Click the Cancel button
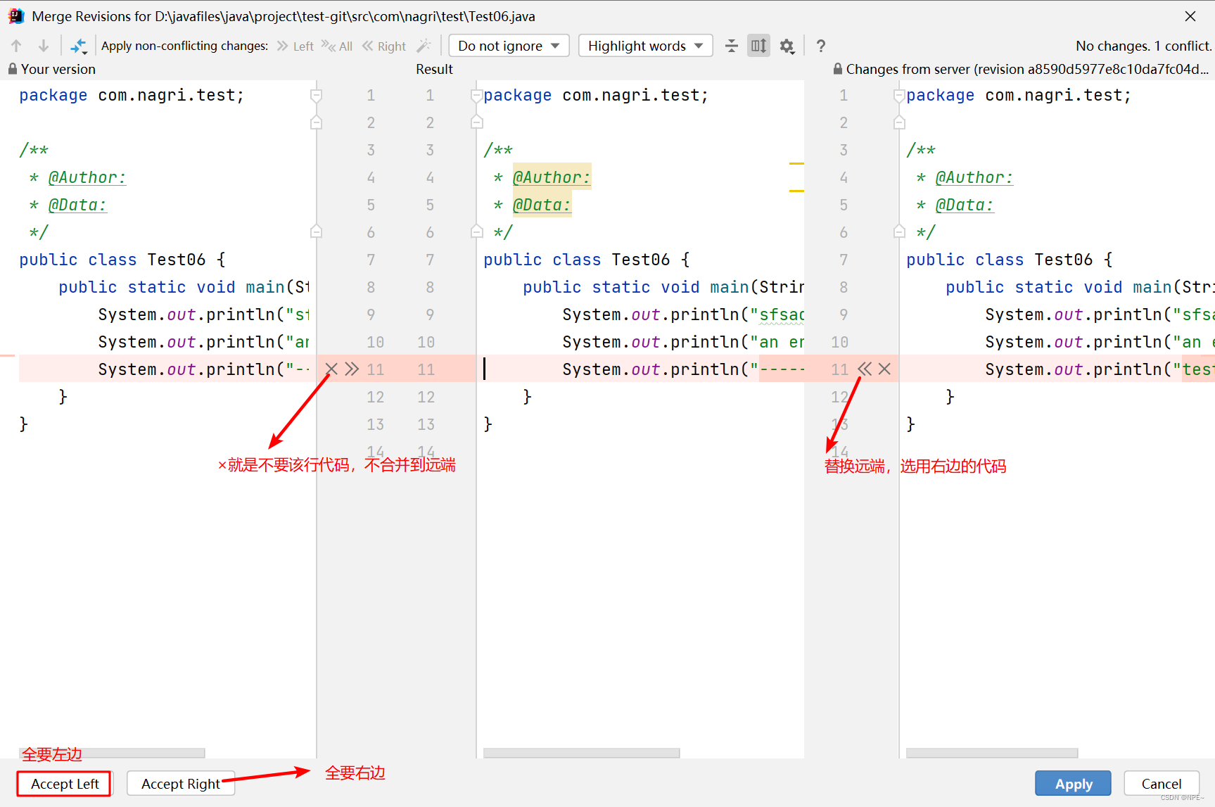Viewport: 1215px width, 807px height. pos(1161,784)
